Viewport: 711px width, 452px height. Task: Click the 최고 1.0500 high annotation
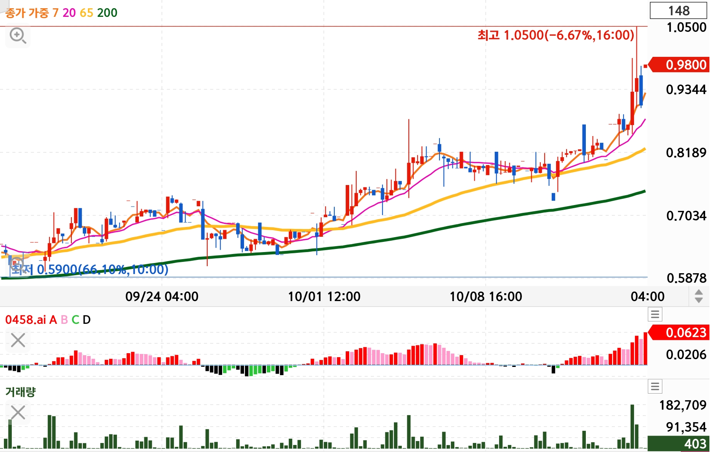(x=556, y=35)
